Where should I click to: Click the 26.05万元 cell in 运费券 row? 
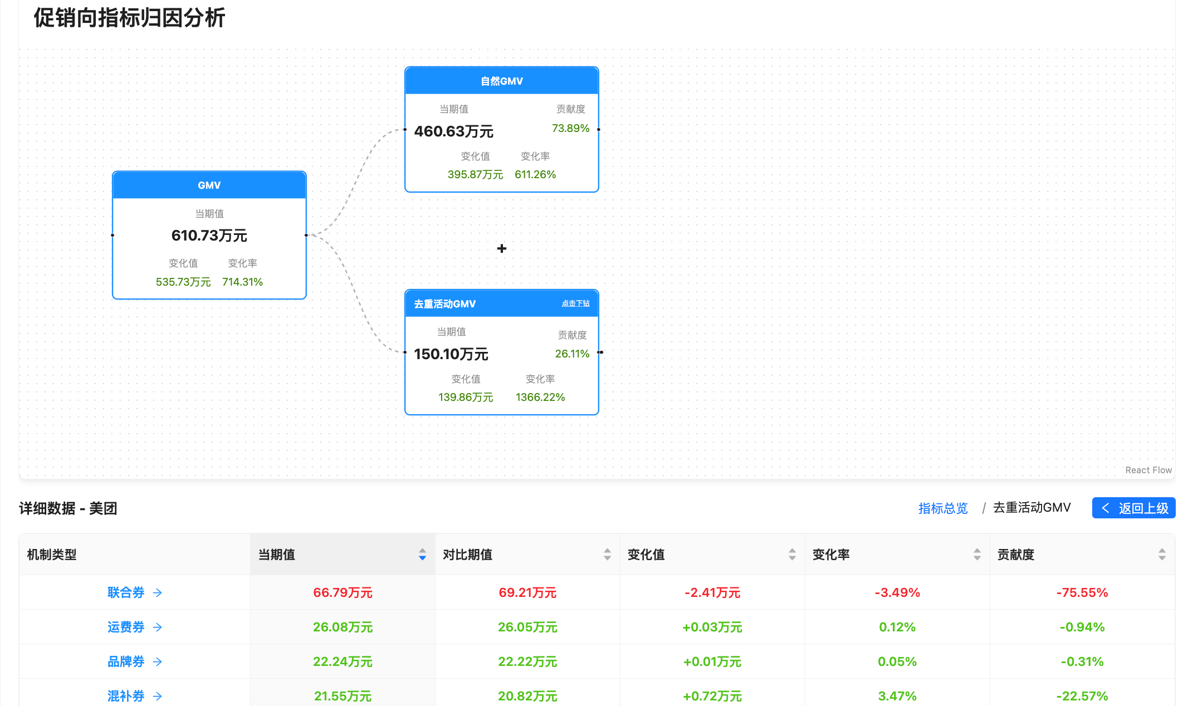pyautogui.click(x=527, y=627)
